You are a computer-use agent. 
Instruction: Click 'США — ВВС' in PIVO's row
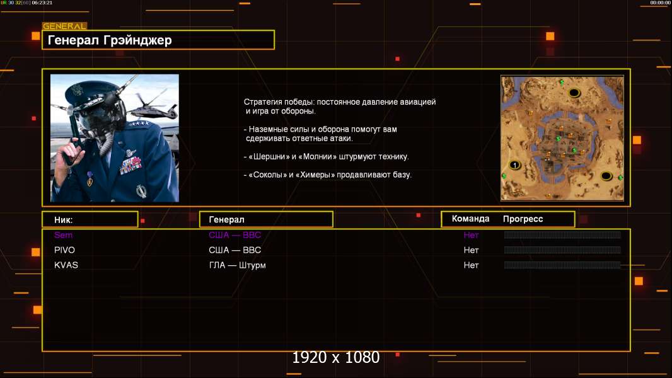[x=235, y=250]
